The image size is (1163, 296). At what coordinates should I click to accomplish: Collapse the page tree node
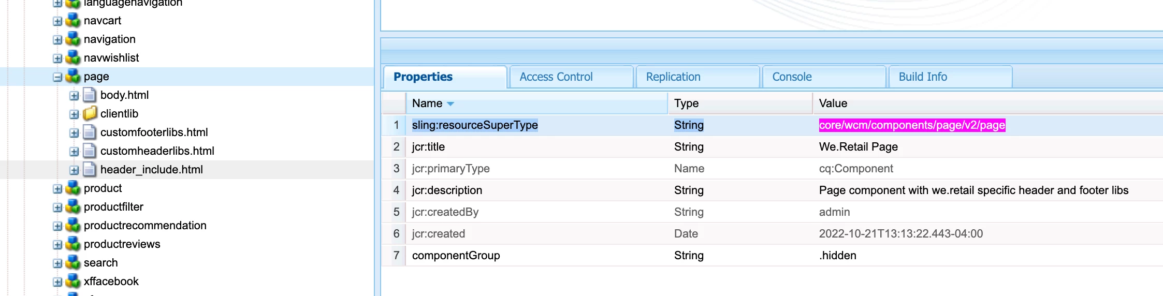[x=57, y=77]
